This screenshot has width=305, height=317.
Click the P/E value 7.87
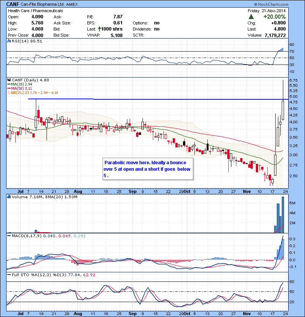tap(118, 17)
